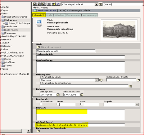Open help icon next to Title of document
The width and height of the screenshot is (144, 135).
pyautogui.click(x=38, y=47)
